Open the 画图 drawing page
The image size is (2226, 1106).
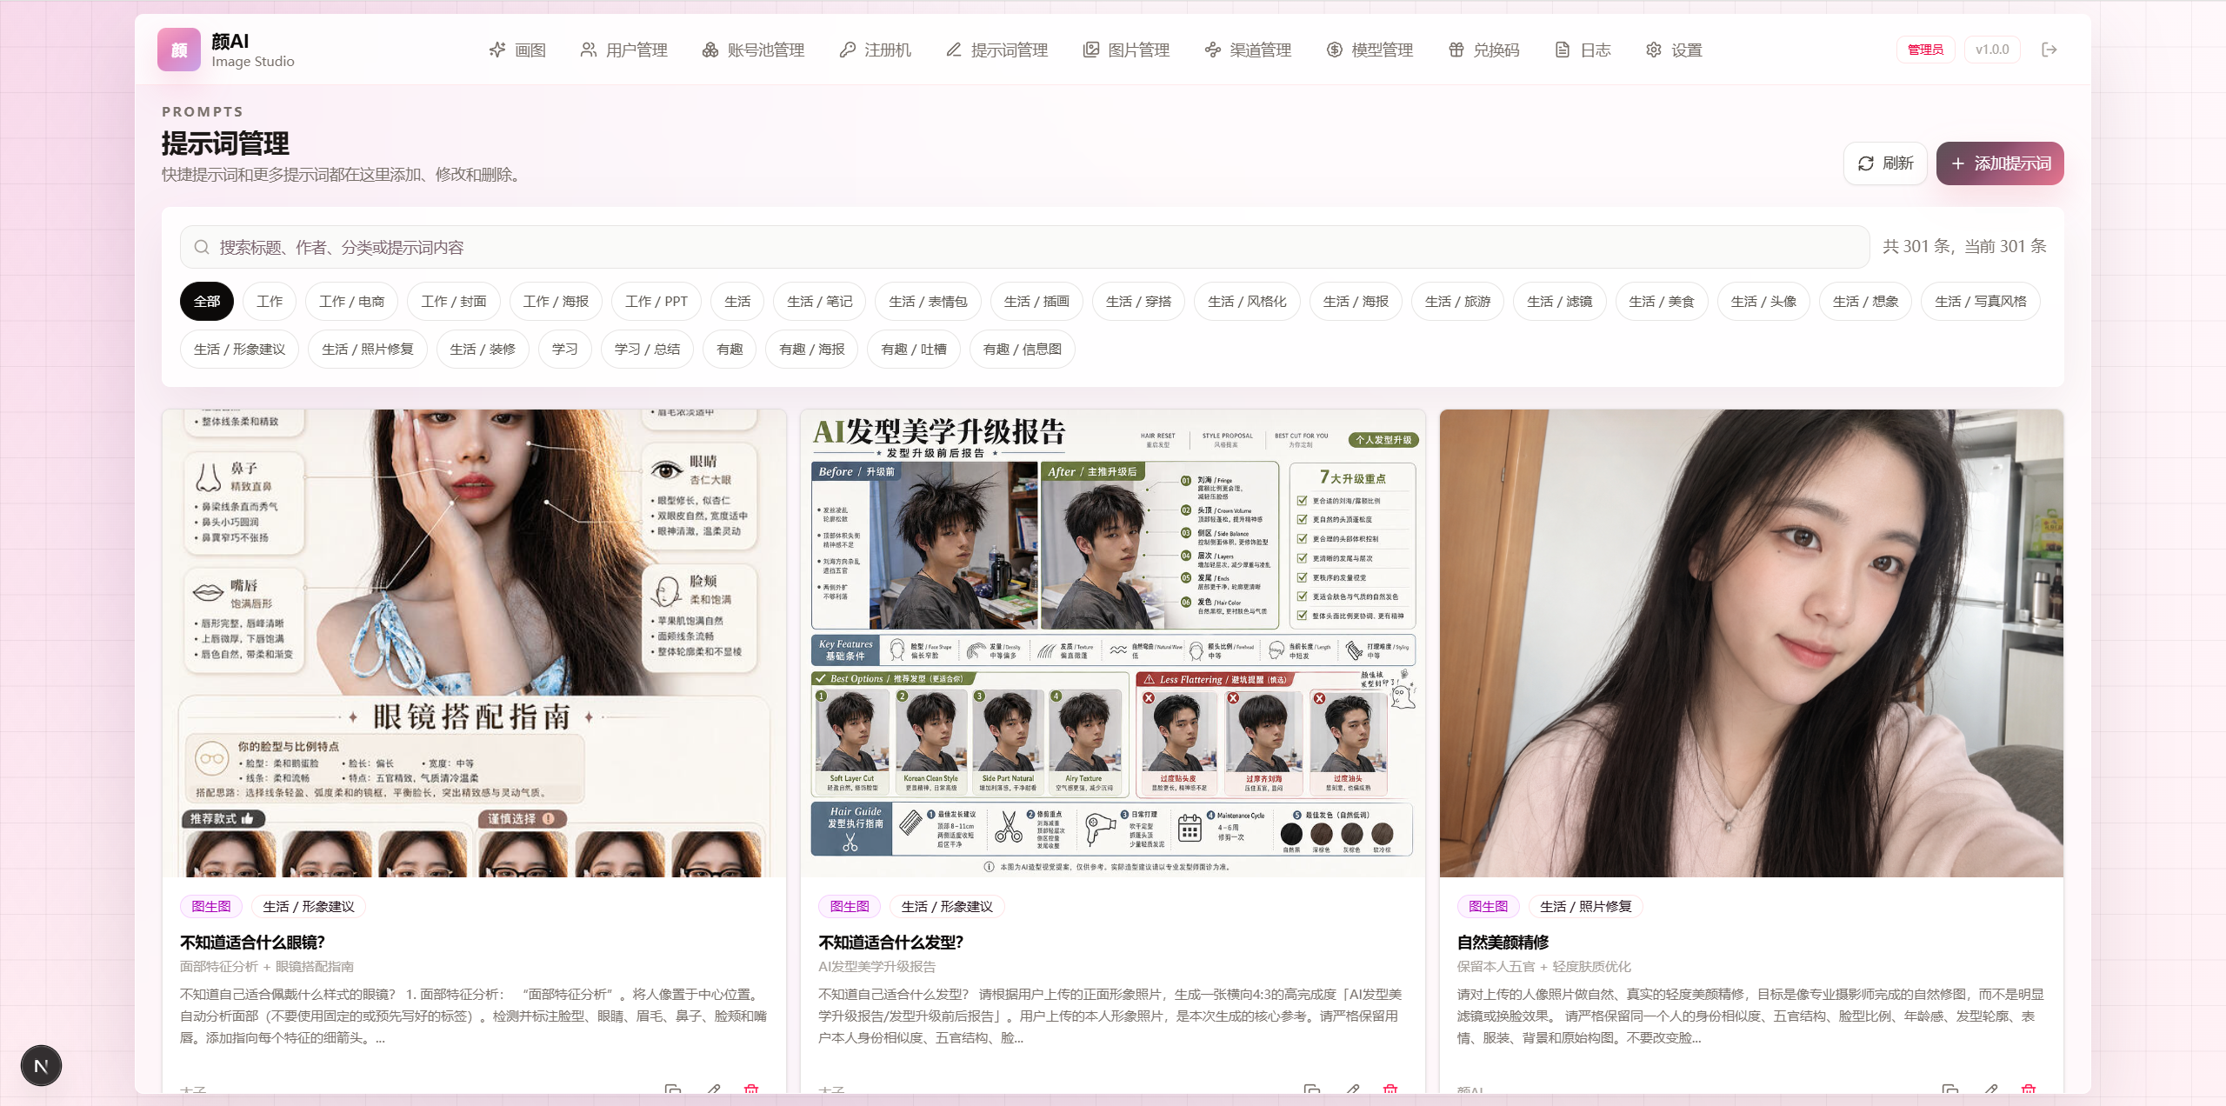tap(517, 50)
